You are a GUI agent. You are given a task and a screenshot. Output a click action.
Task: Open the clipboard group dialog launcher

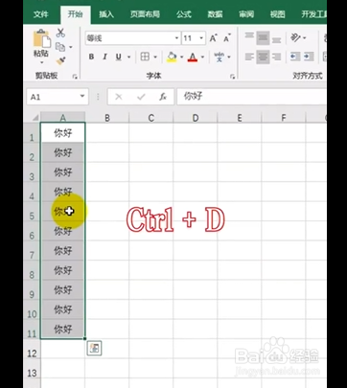[x=75, y=77]
